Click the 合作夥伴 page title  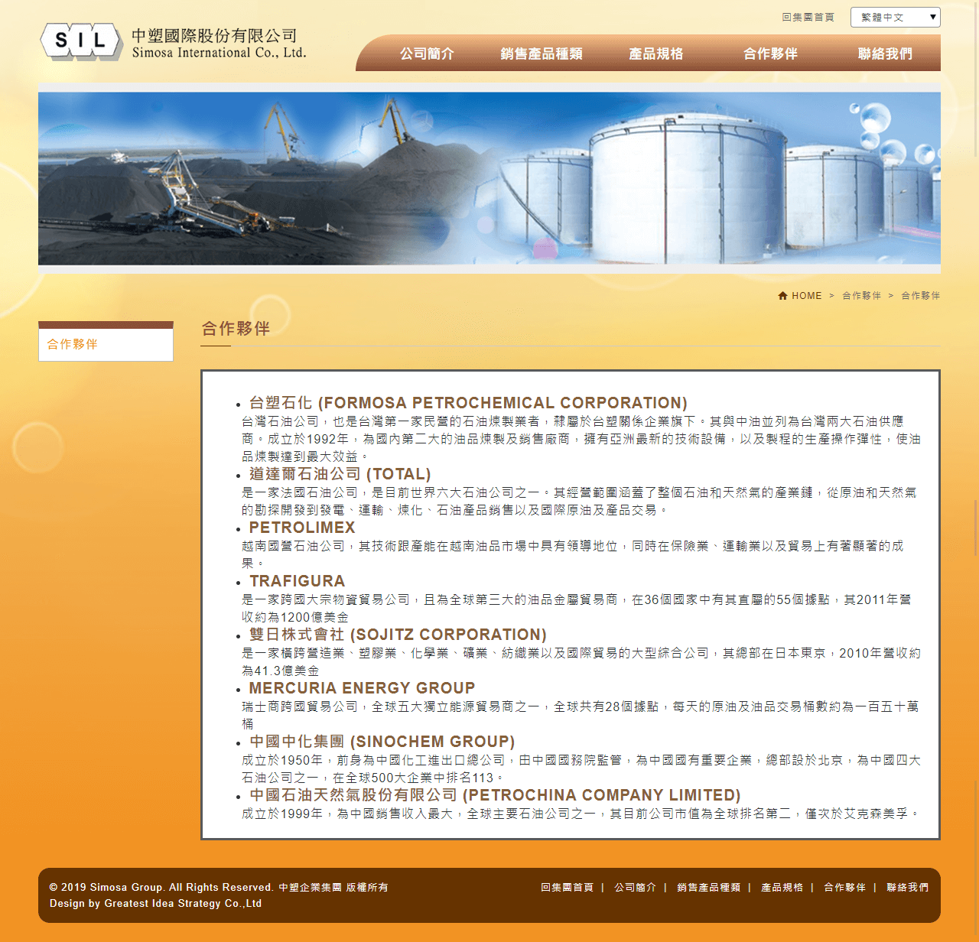coord(236,329)
